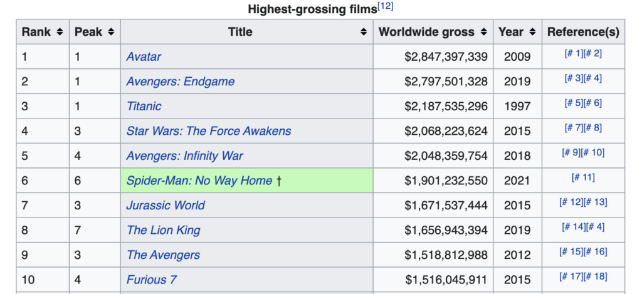Go to the Titanic article
This screenshot has width=642, height=294.
tap(144, 106)
